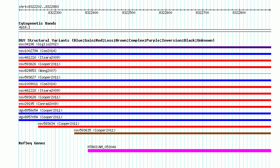Click the esv34196 (Giglio2002) purple inversion bar
The width and height of the screenshot is (280, 168).
(145, 47)
